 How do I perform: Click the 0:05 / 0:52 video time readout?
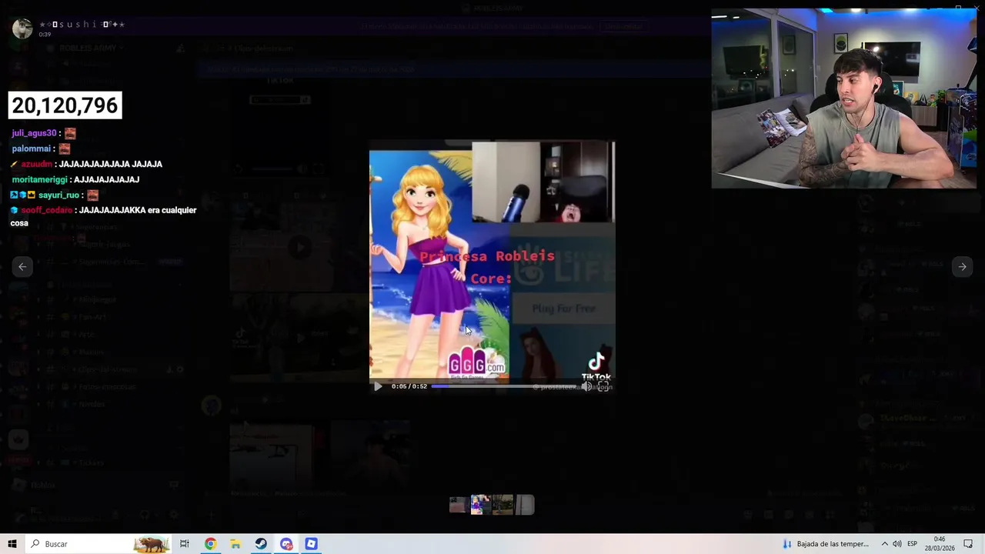[x=409, y=386]
